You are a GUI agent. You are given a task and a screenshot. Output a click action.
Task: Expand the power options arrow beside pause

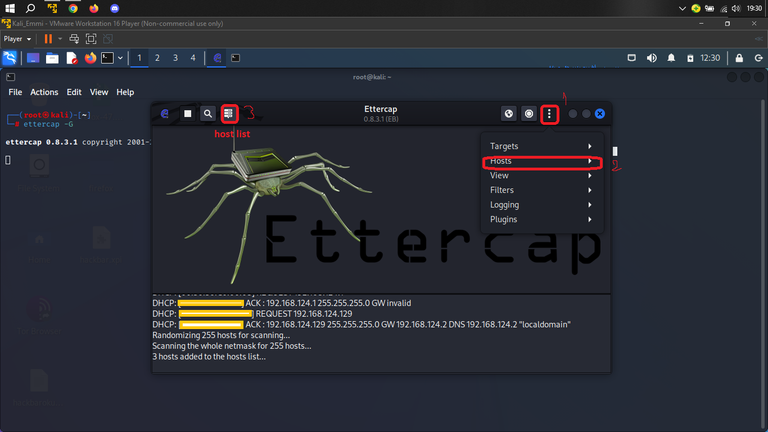[x=60, y=39]
